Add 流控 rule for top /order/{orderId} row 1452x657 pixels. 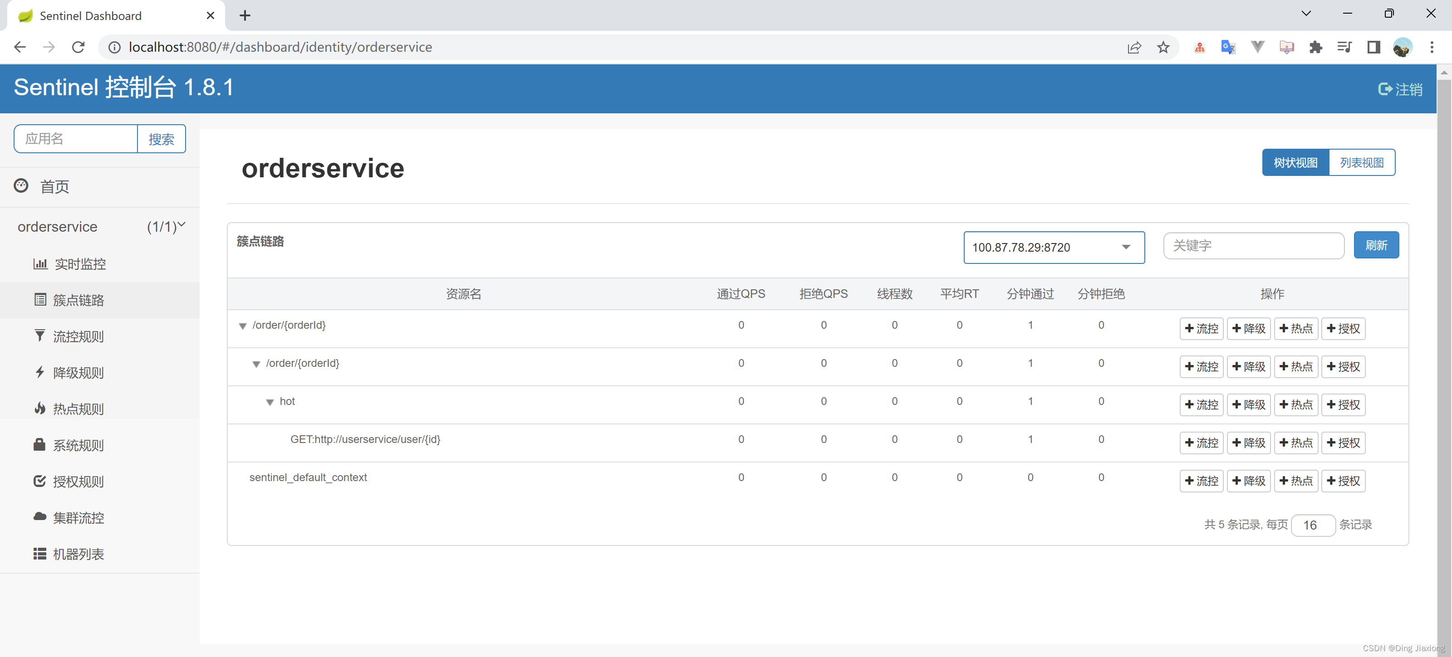(x=1201, y=328)
